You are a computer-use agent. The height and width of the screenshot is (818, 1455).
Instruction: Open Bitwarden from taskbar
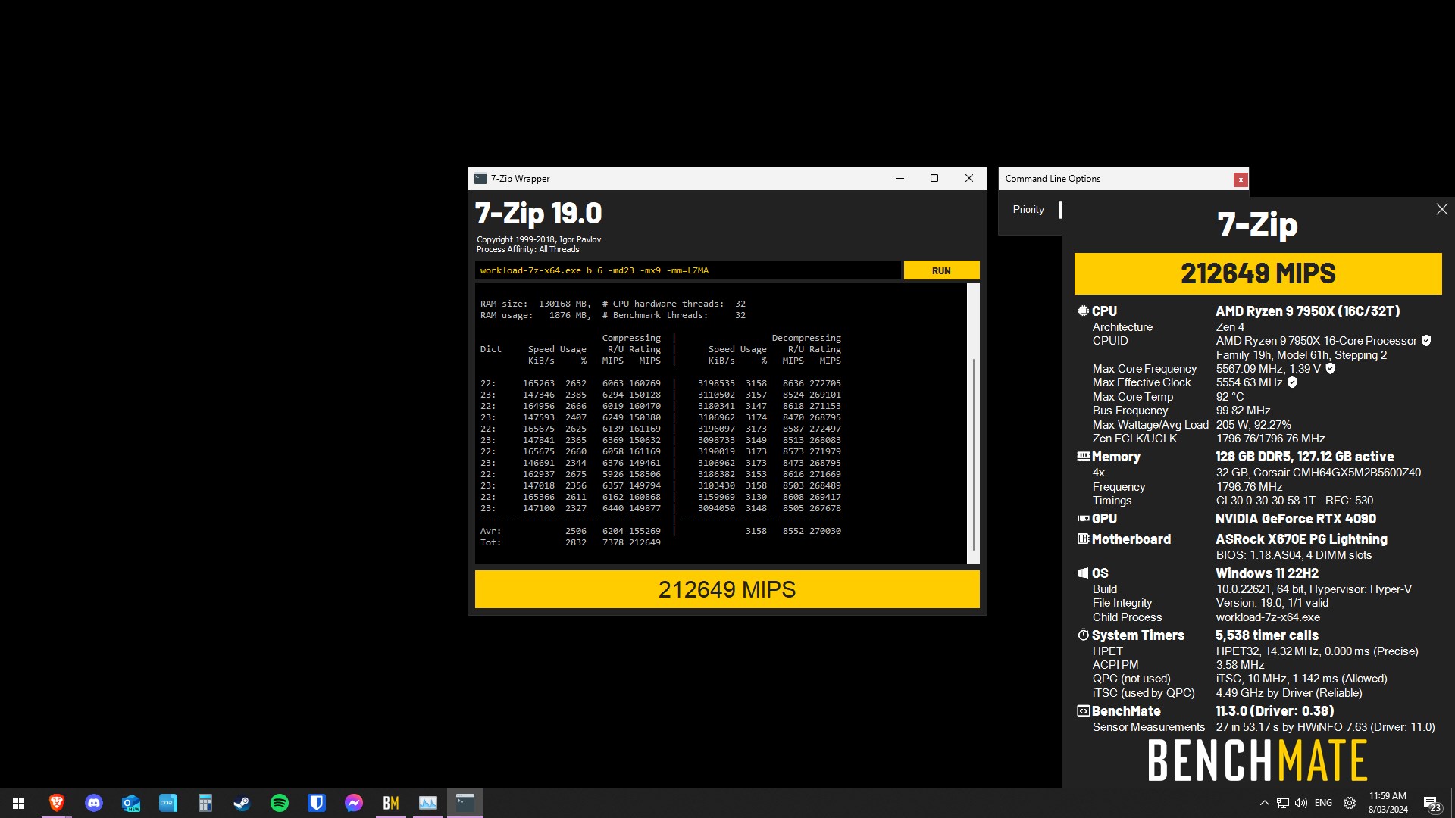tap(317, 803)
